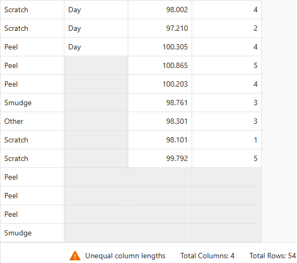Screen dimensions: 297x263
Task: Click the Unequal column lengths warning text
Action: pos(125,256)
